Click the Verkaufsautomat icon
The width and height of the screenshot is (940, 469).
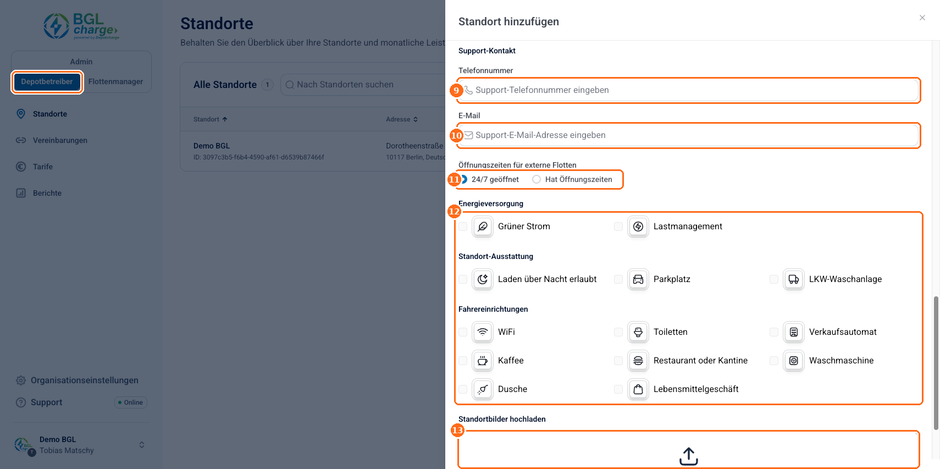coord(794,332)
